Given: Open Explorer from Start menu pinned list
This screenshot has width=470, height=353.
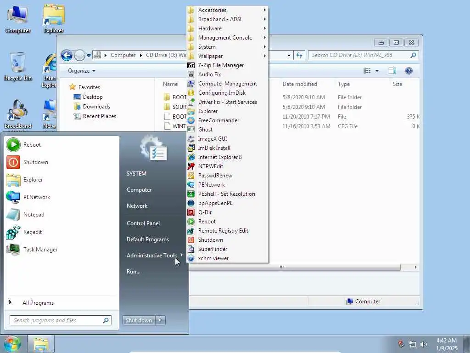Looking at the screenshot, I should click(62, 180).
